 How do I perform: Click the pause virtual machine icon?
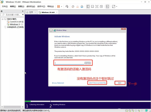[58, 6]
